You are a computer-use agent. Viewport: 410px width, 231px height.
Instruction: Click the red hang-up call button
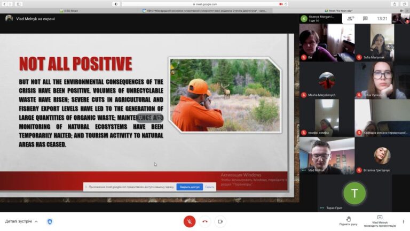(x=205, y=221)
